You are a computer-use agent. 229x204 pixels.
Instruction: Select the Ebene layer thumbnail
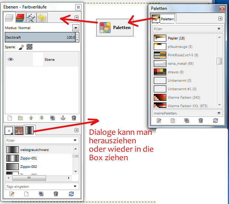(38, 59)
